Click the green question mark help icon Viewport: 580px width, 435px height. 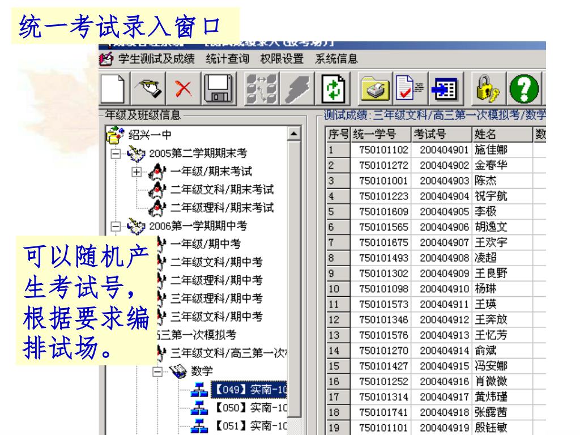(x=524, y=89)
